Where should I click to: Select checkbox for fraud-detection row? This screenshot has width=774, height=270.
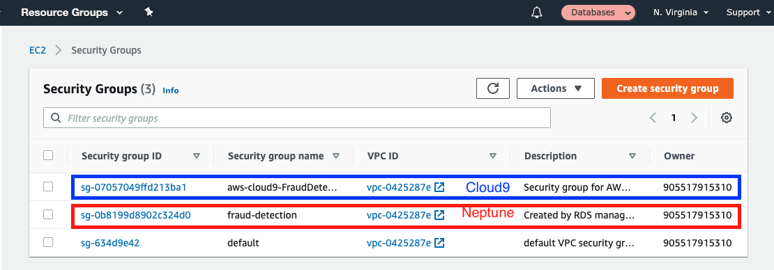[48, 214]
